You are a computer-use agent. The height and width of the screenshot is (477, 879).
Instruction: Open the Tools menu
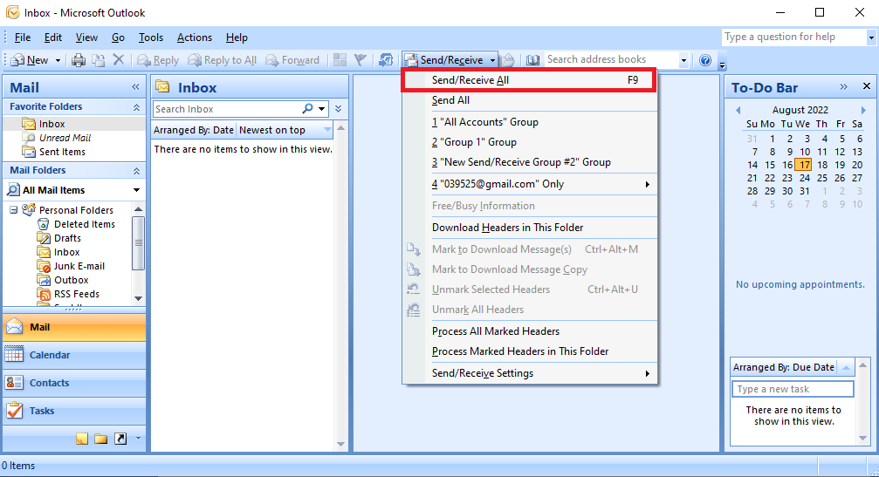[151, 37]
